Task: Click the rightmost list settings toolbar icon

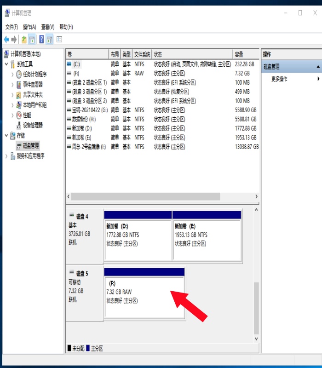Action: coord(59,40)
